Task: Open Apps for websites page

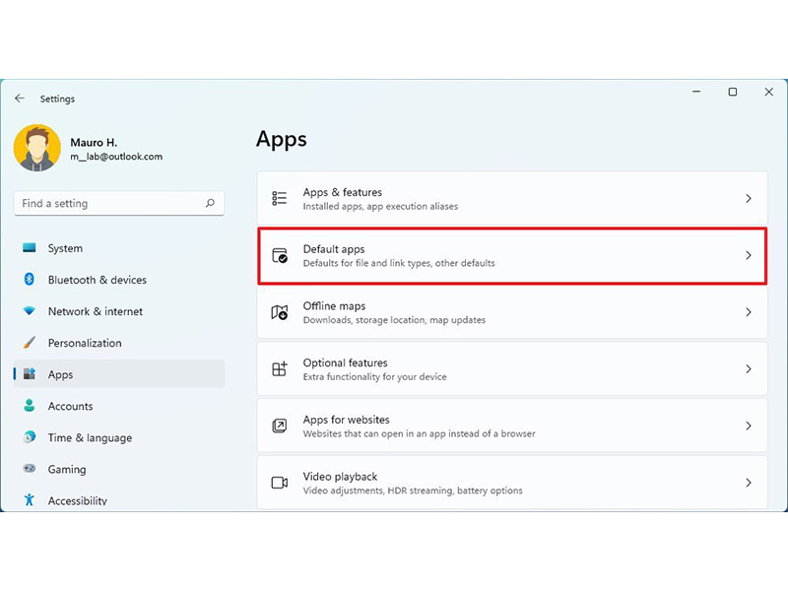Action: (512, 426)
